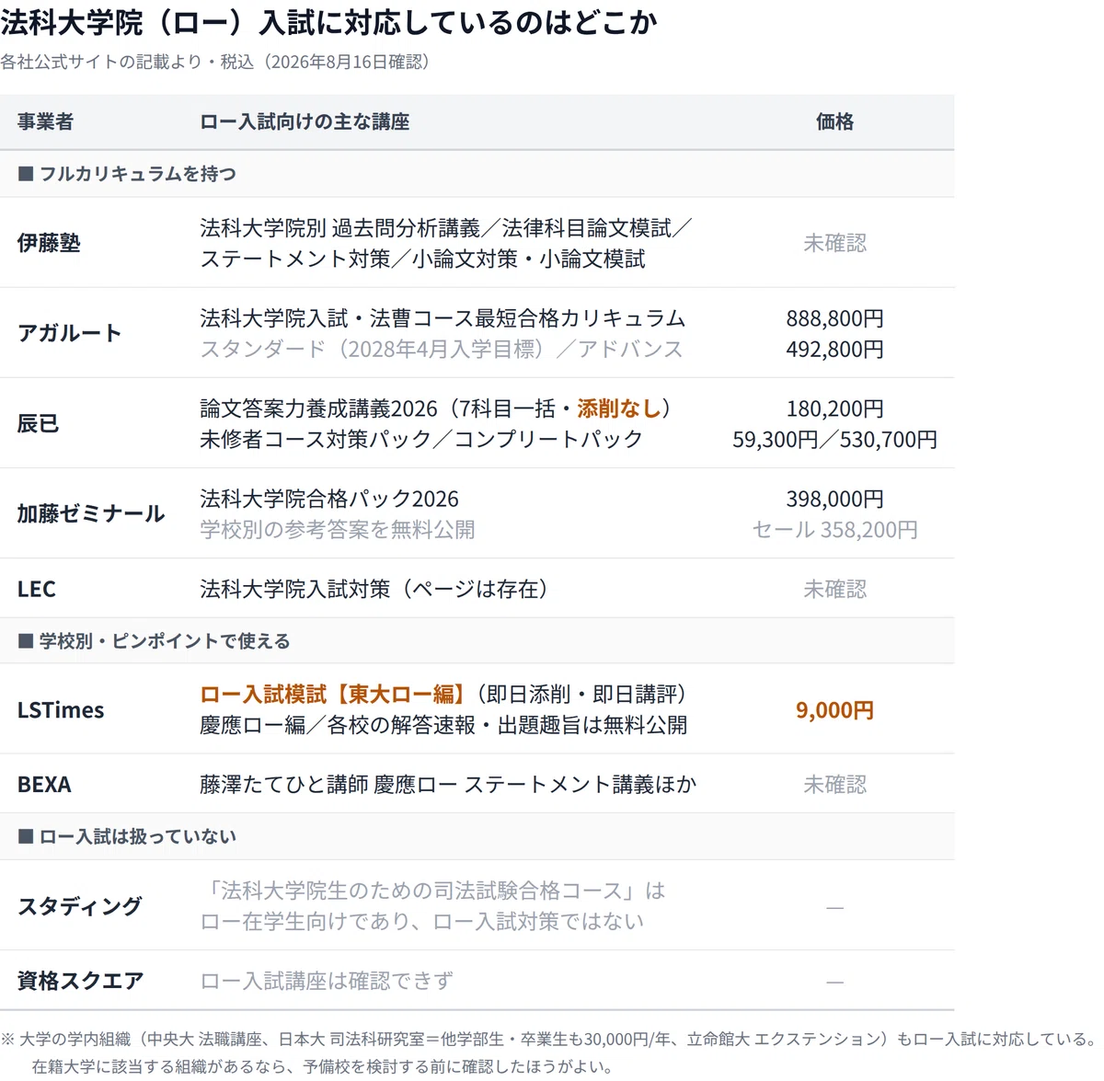Click the フルカリキュラムを持つ section heading
The width and height of the screenshot is (1104, 1081).
pos(127,174)
